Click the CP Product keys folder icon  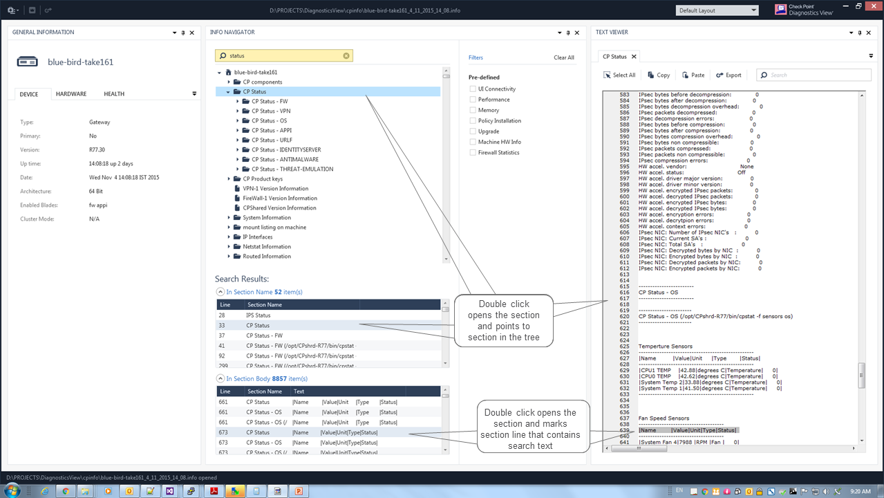[237, 178]
